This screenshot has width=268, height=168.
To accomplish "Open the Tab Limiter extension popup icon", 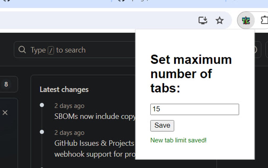I will (x=245, y=20).
